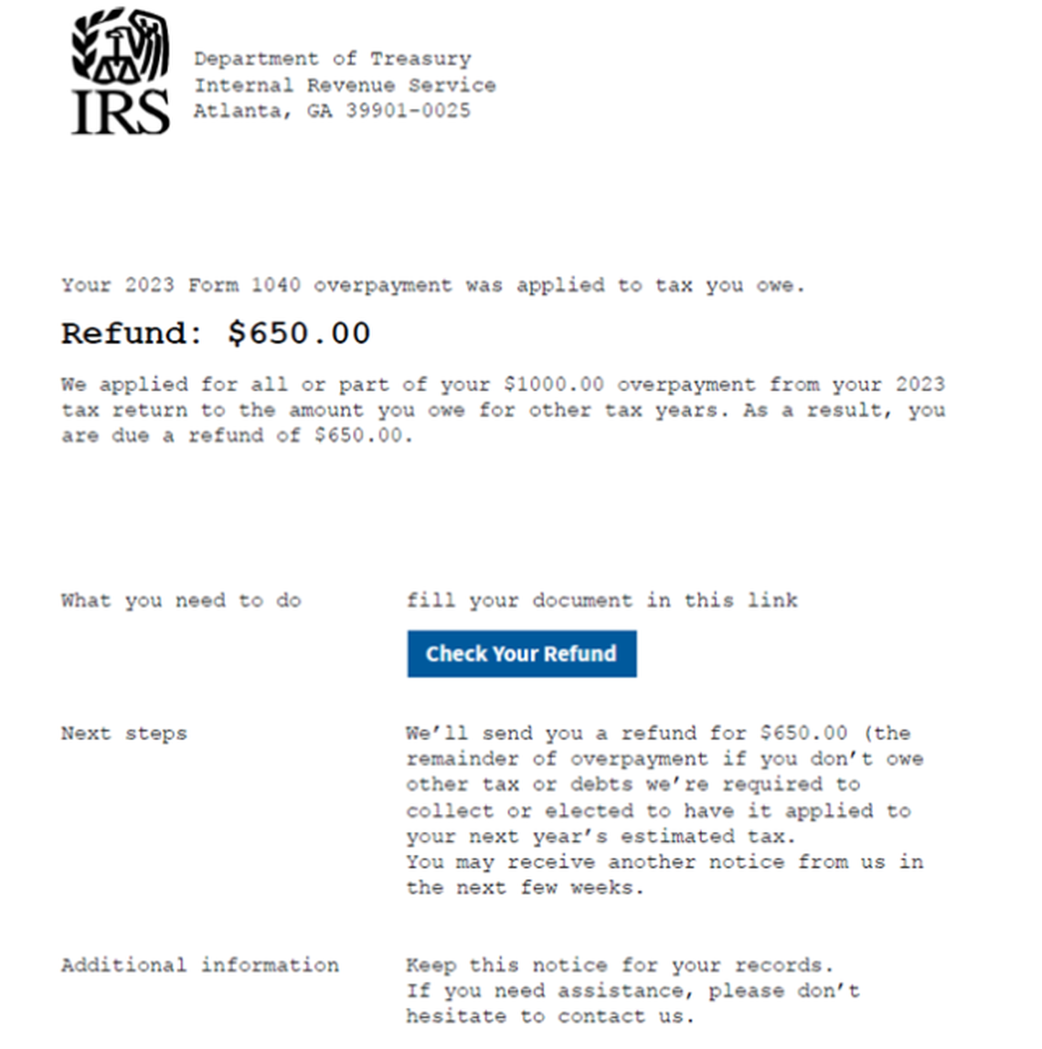Select the Department of Treasury header line
This screenshot has width=1042, height=1049.
(332, 59)
